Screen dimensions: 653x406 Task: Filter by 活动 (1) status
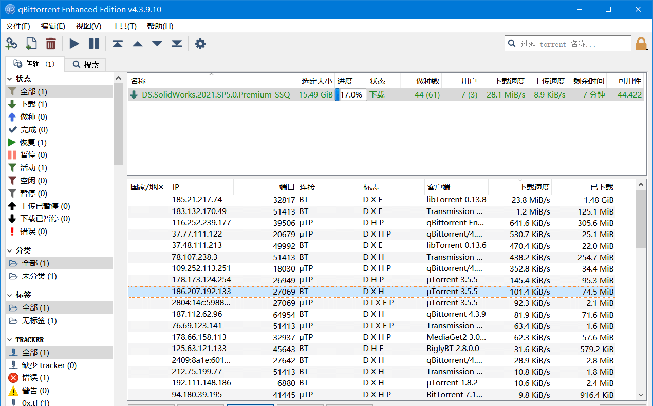pyautogui.click(x=59, y=168)
